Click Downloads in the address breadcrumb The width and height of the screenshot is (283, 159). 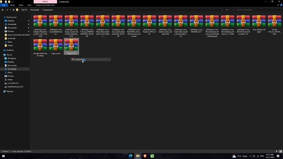(35, 10)
